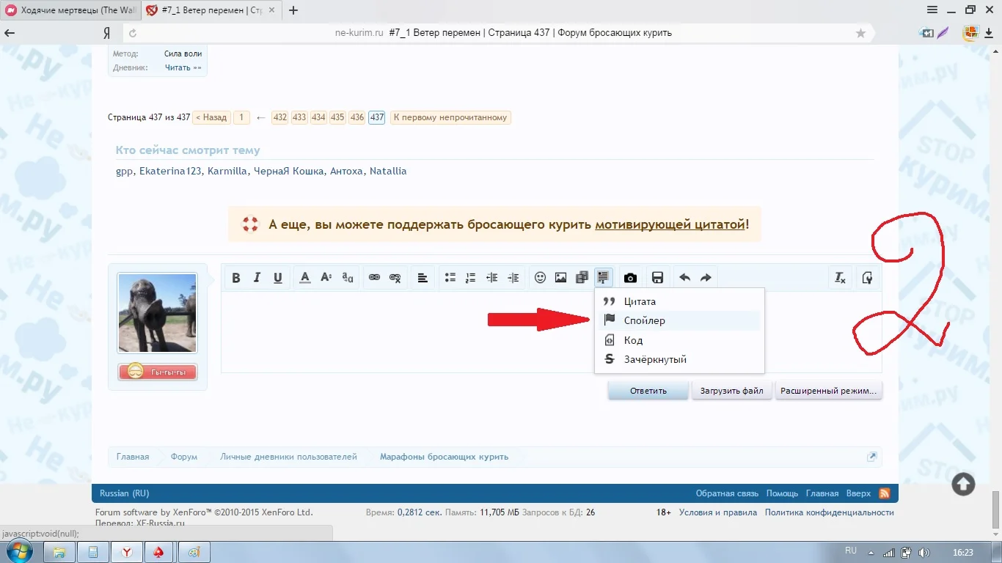Open the text alignment dropdown
This screenshot has width=1002, height=563.
click(x=423, y=278)
